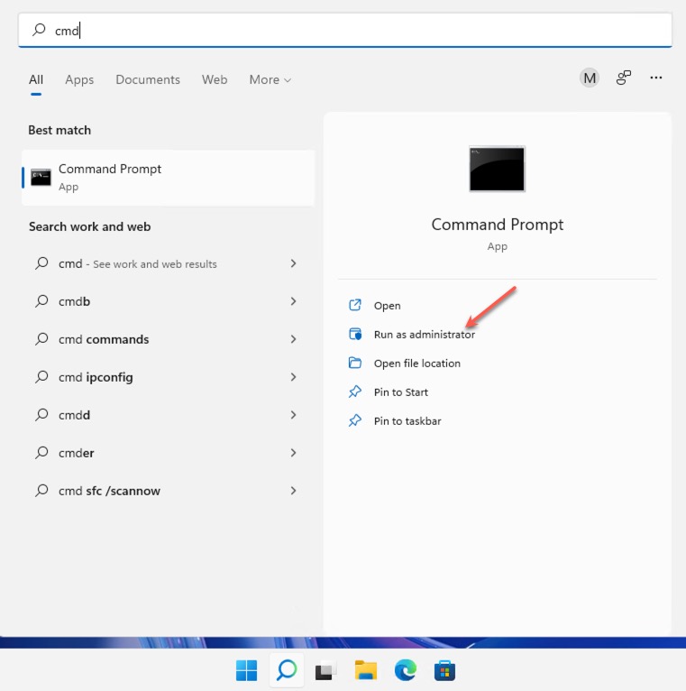The width and height of the screenshot is (686, 691).
Task: Open Command Prompt best match result
Action: tap(169, 178)
